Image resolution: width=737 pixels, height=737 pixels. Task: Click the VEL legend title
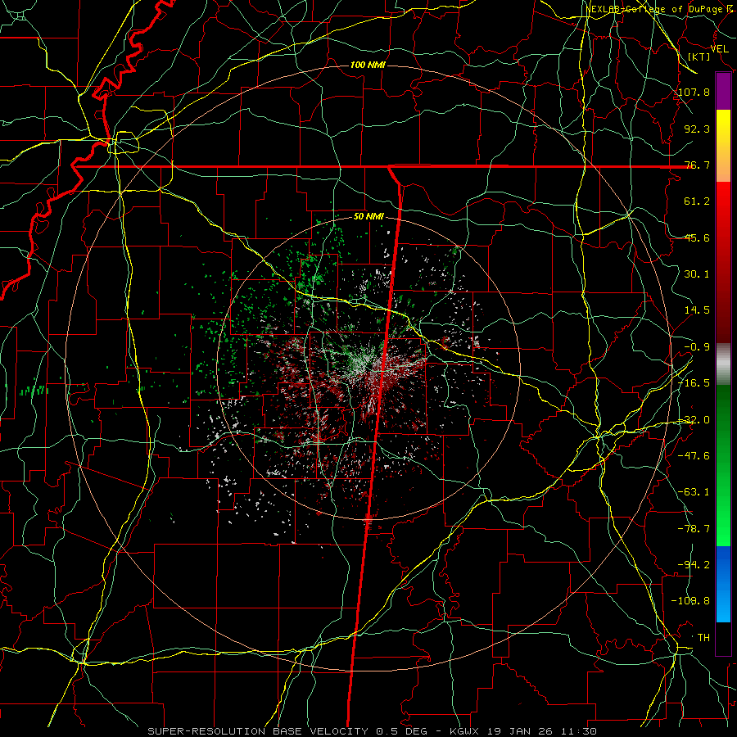(720, 48)
